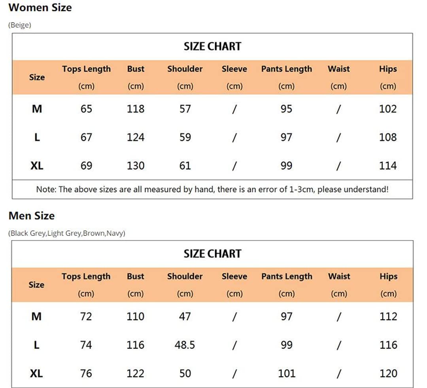This screenshot has height=388, width=427.
Task: Select the (Beige) color label
Action: (x=20, y=25)
